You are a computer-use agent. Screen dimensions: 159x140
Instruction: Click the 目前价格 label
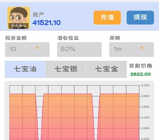click(x=141, y=66)
